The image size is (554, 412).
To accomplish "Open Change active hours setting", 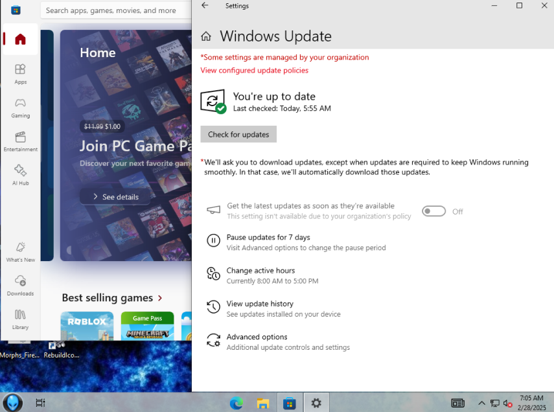I will tap(260, 271).
